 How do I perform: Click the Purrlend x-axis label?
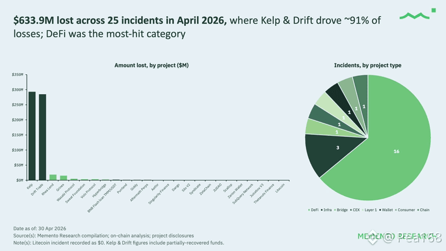click(x=122, y=189)
